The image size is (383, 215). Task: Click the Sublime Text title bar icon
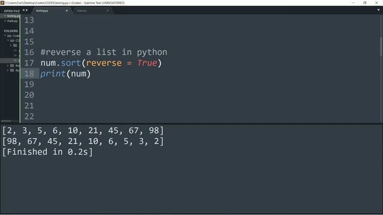point(2,2)
